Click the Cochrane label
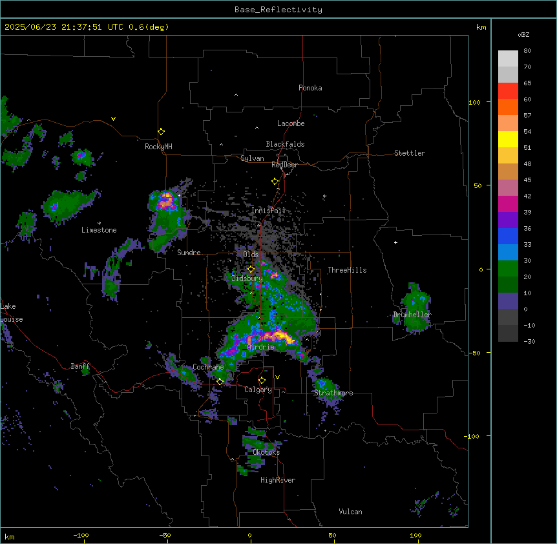Screen dimensions: 557x544 [208, 367]
